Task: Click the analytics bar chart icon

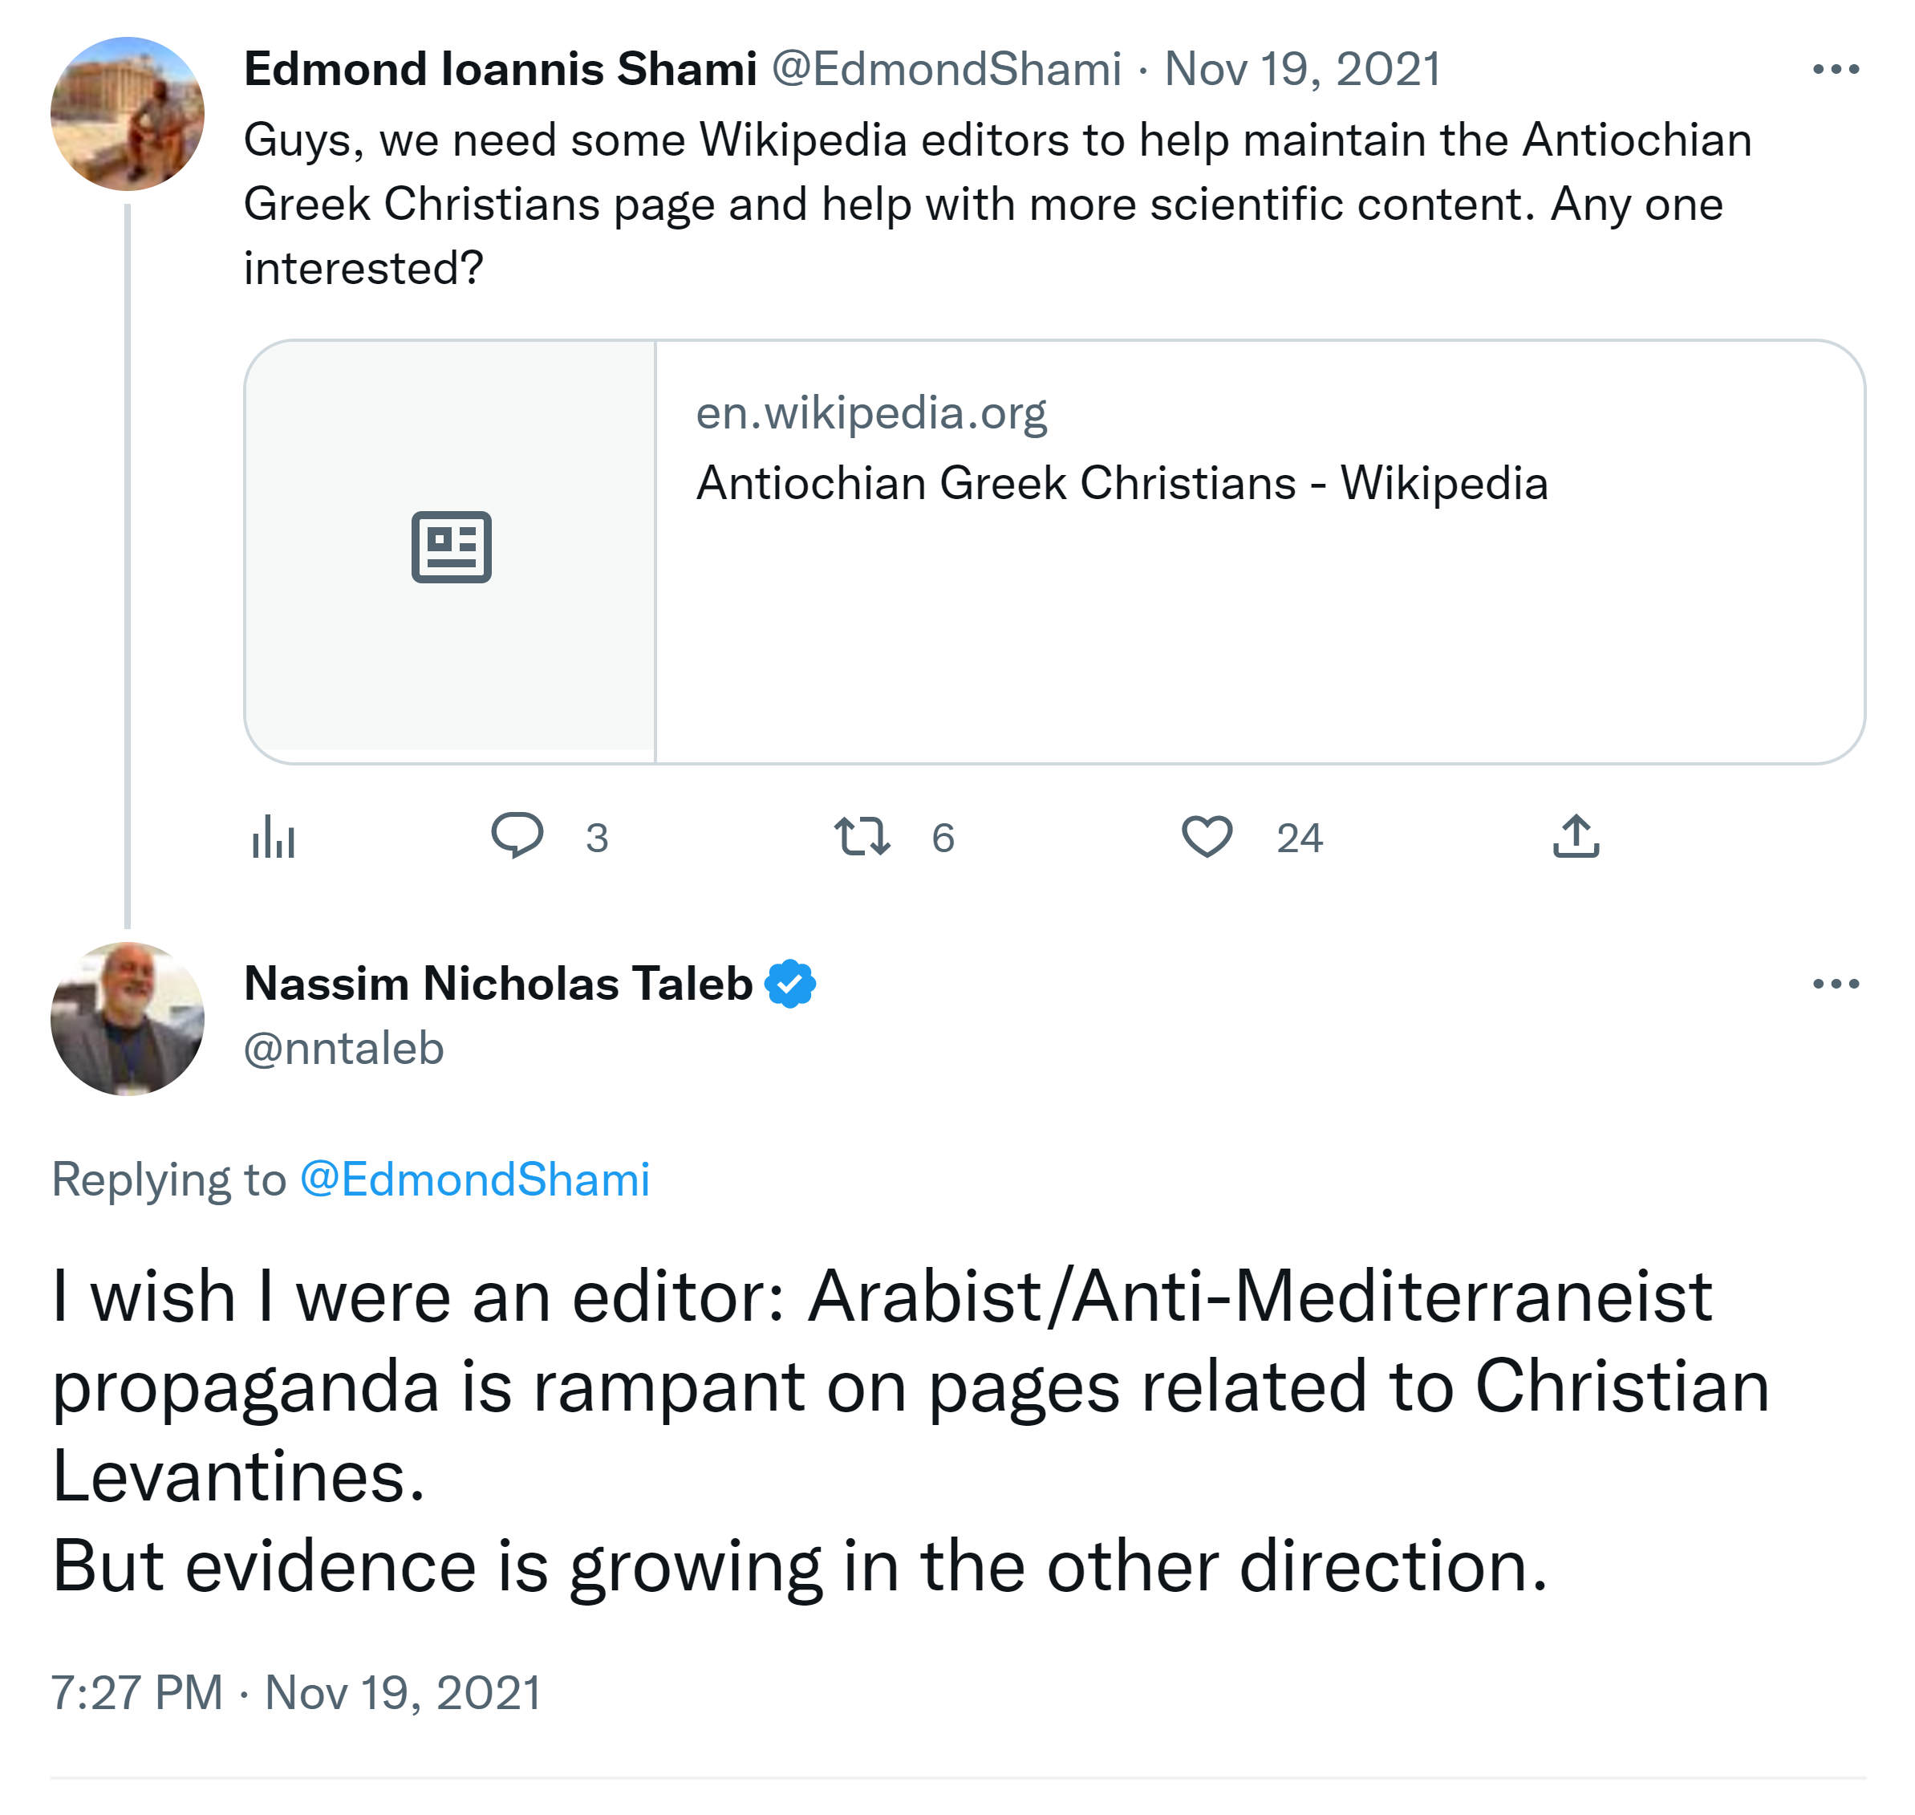Action: pyautogui.click(x=274, y=837)
